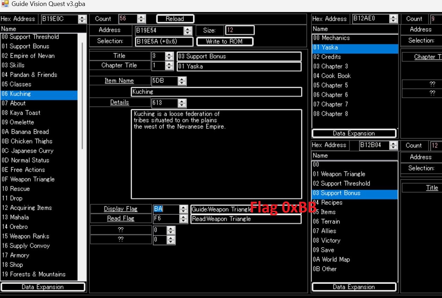Click Write to ROM button
442x298 pixels.
[224, 42]
